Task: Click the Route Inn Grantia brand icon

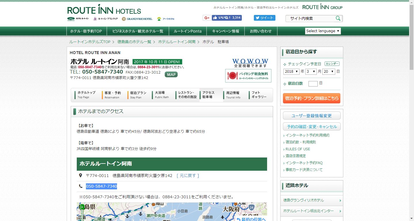Action: click(105, 19)
